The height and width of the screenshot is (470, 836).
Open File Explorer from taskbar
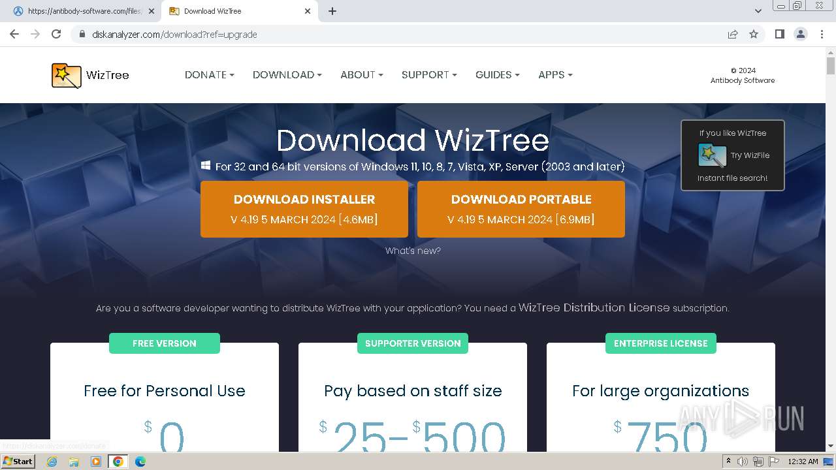(x=74, y=462)
